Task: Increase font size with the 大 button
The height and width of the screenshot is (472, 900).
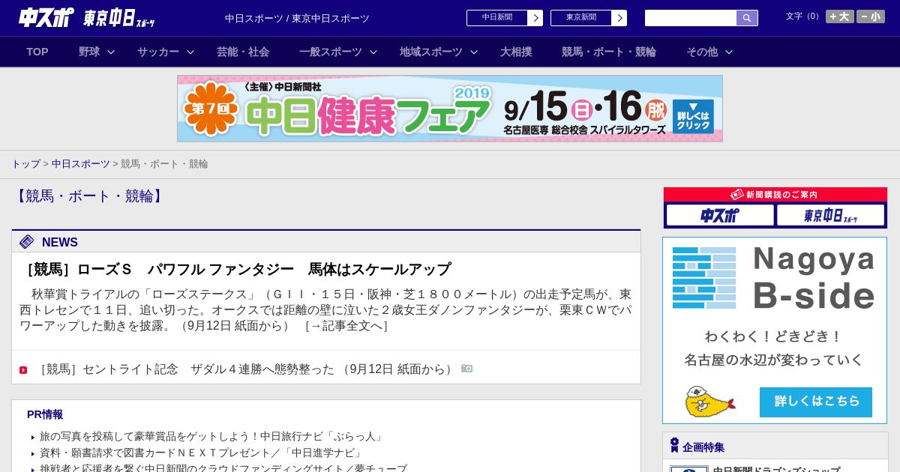Action: click(839, 16)
